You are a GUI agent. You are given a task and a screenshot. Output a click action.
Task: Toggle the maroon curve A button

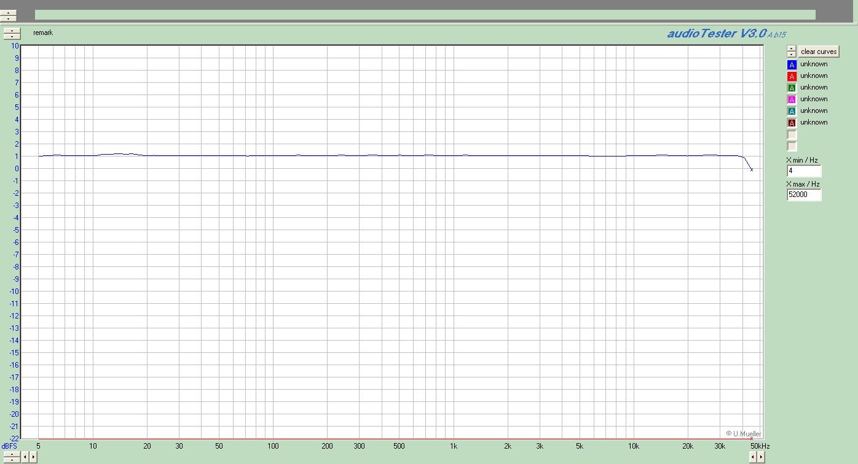792,123
